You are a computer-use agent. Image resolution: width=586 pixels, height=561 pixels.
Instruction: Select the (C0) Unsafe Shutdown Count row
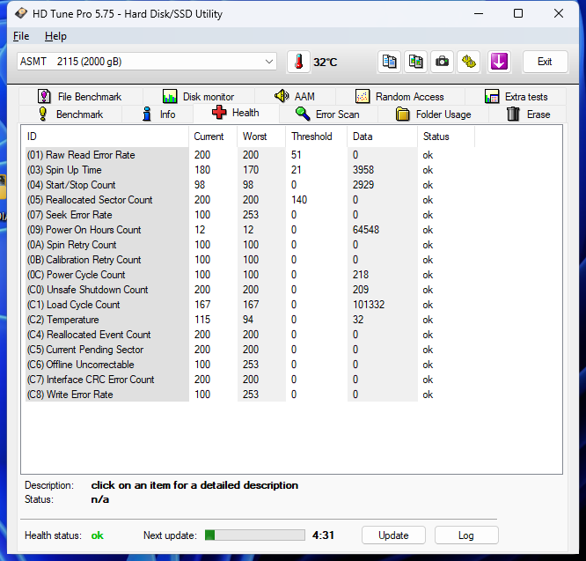tap(249, 290)
